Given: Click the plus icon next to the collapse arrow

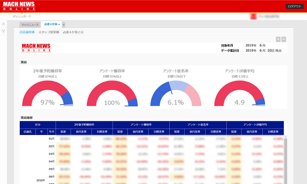Looking at the screenshot, I should point(284,39).
